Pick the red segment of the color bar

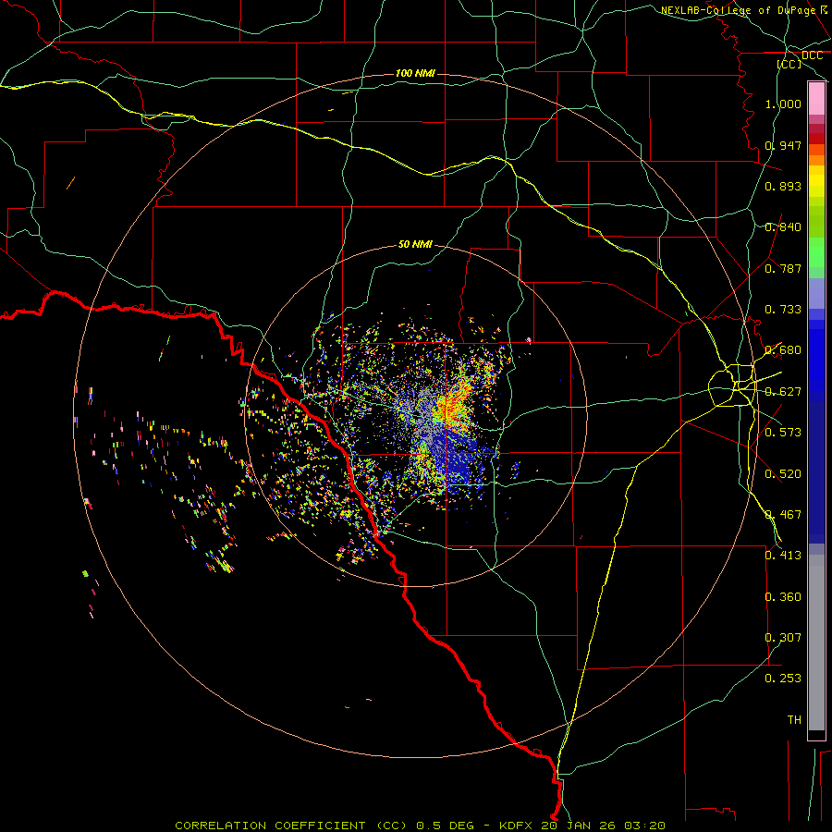tap(816, 139)
